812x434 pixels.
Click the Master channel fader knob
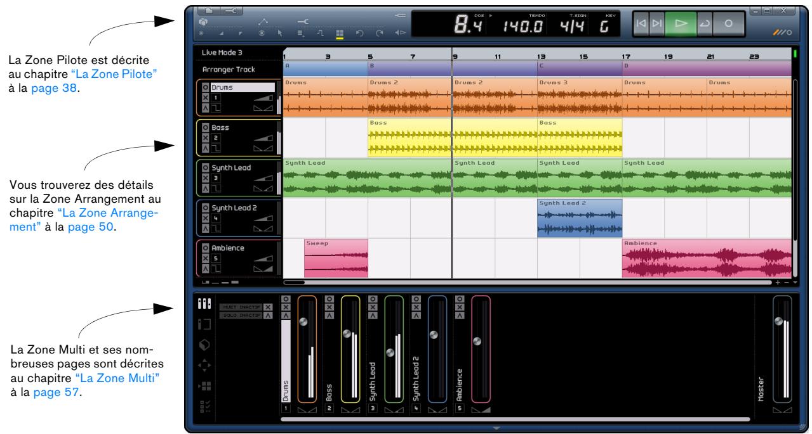(x=779, y=321)
